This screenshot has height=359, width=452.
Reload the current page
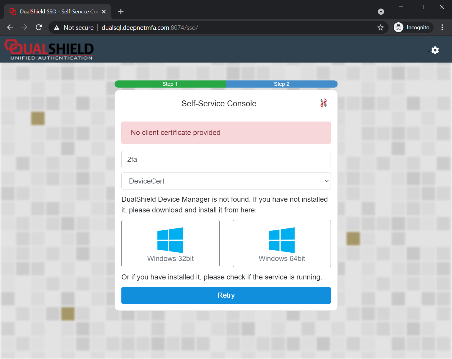click(39, 27)
